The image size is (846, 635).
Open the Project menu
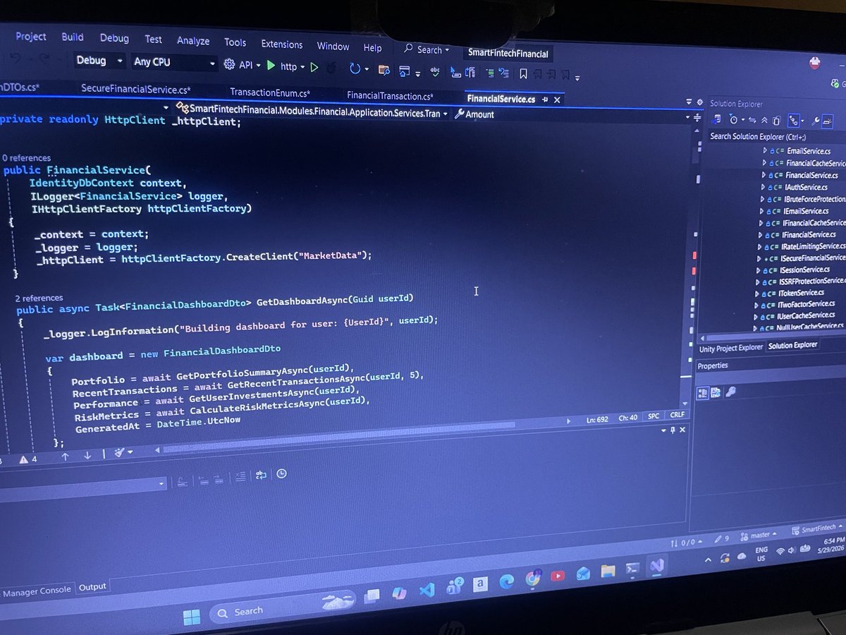point(31,37)
